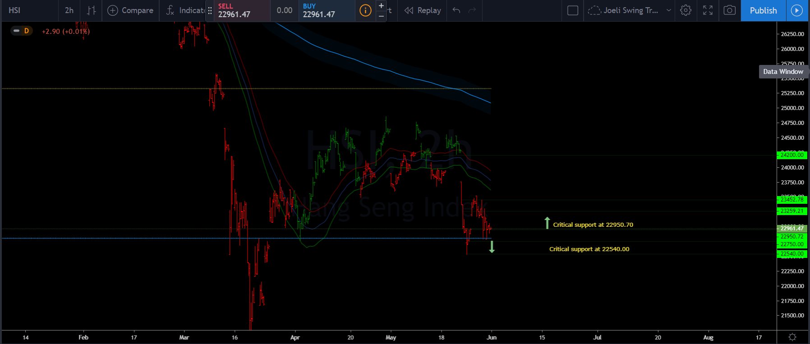Click the Publish button

click(x=763, y=10)
